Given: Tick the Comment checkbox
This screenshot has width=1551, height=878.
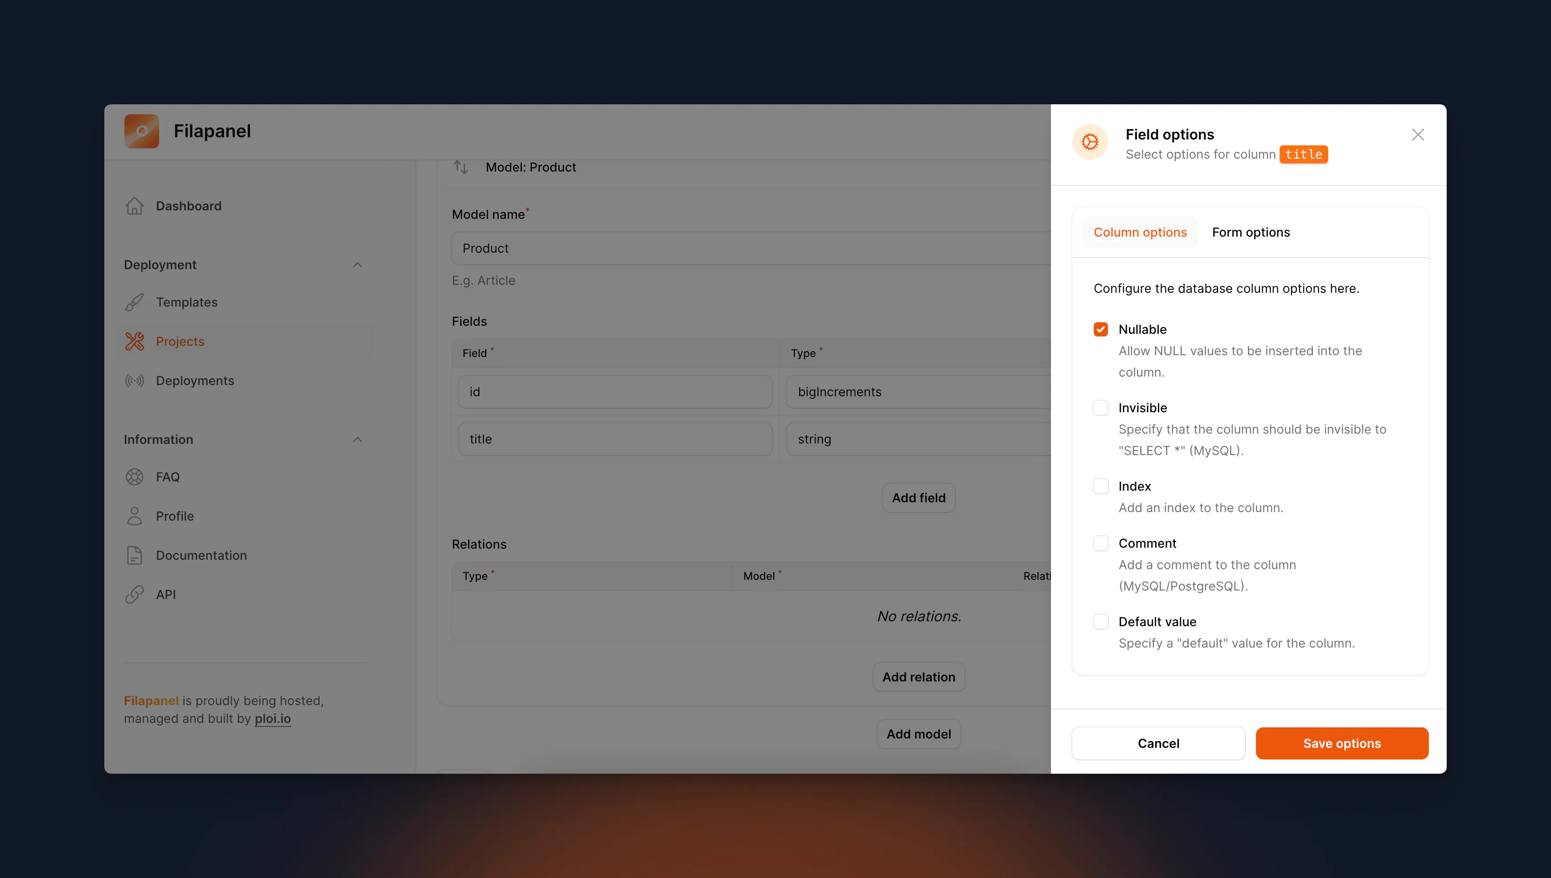Looking at the screenshot, I should click(1101, 543).
